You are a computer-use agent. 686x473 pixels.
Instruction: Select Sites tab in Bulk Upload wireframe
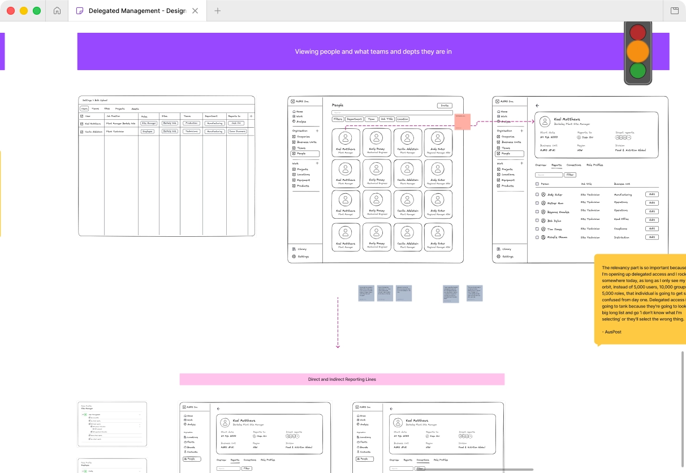[107, 109]
